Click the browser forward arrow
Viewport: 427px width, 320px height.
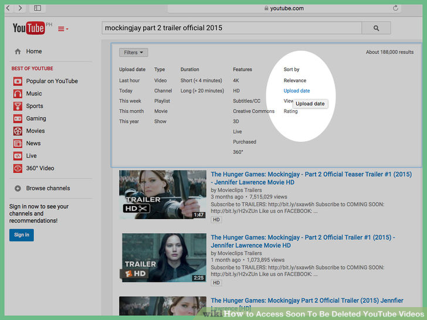click(x=20, y=8)
